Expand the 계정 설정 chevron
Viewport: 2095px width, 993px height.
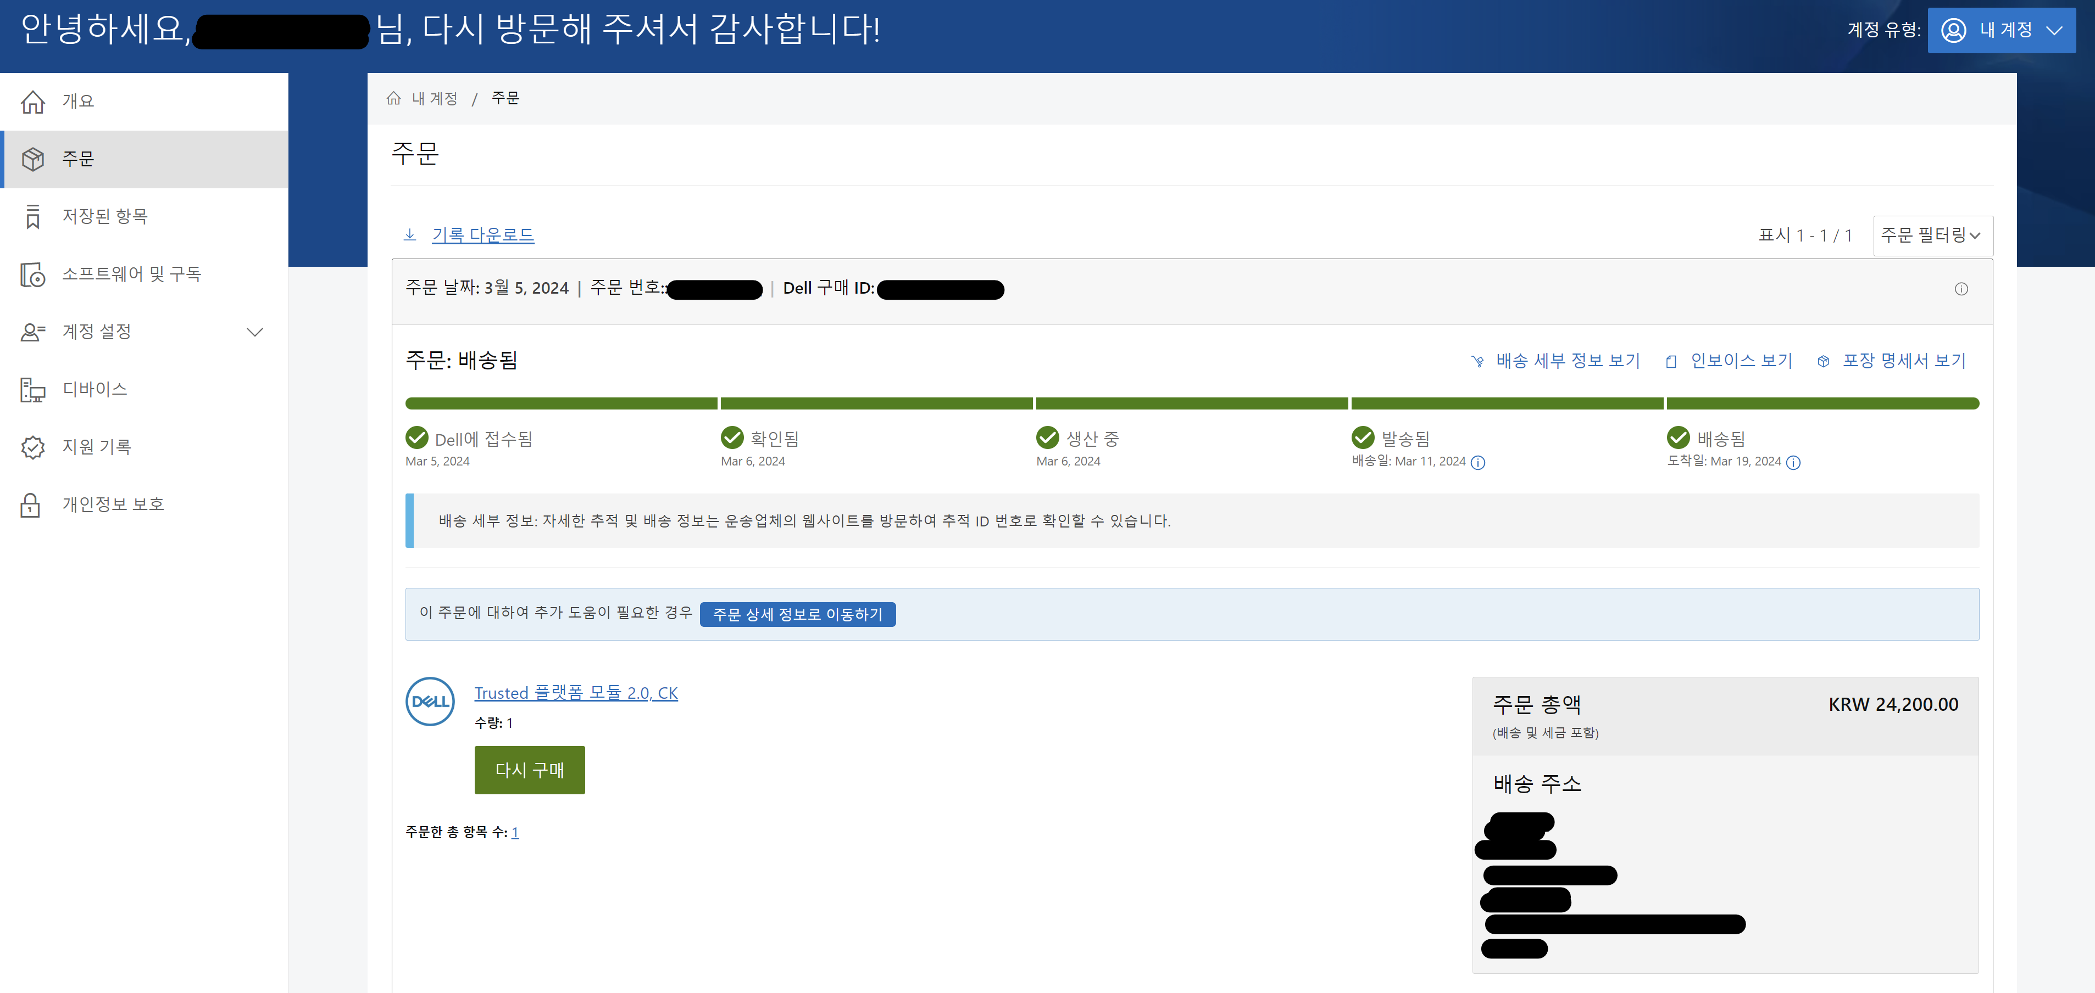pos(254,332)
